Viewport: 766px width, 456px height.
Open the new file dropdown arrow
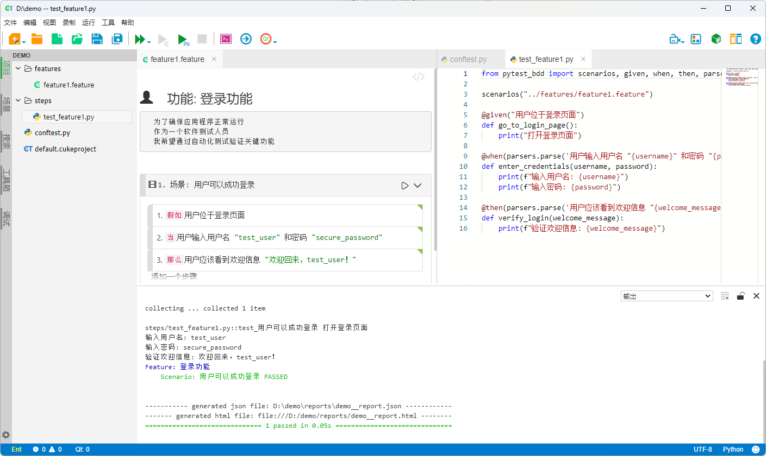pyautogui.click(x=24, y=42)
